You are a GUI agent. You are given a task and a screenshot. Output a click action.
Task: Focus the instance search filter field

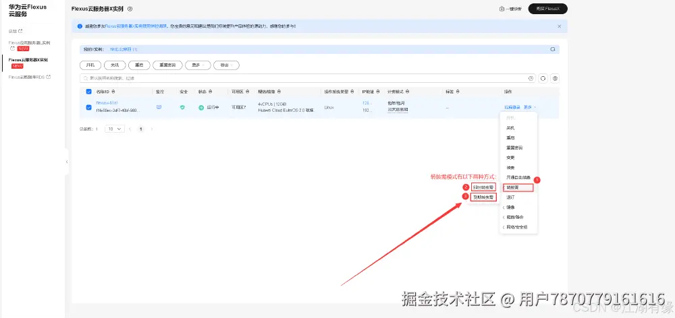tap(307, 78)
